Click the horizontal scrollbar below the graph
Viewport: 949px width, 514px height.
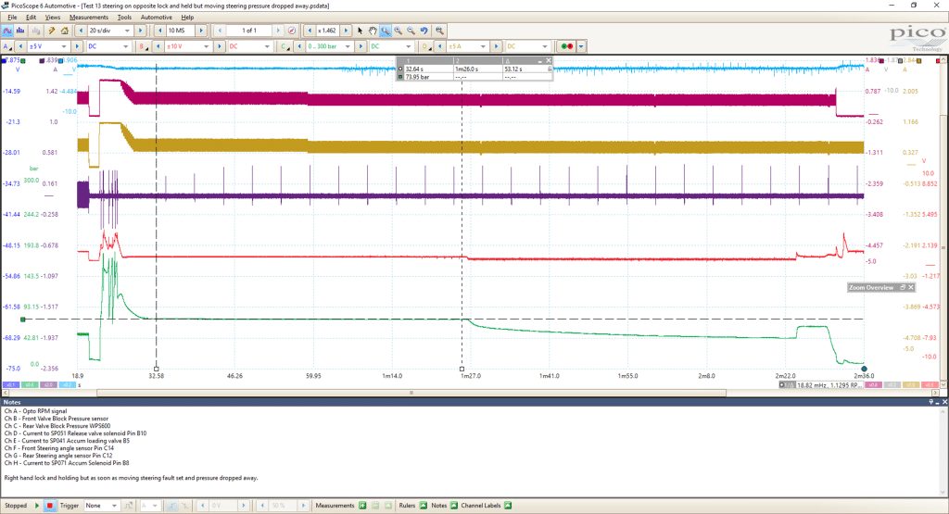411,393
